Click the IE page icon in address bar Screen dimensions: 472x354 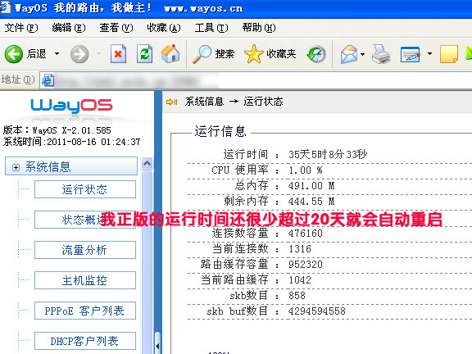48,80
